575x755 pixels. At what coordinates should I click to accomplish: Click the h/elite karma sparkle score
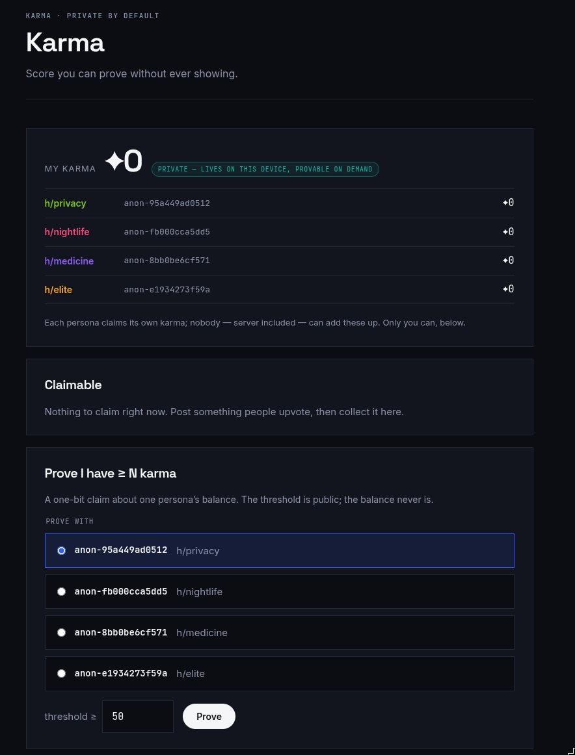click(508, 289)
